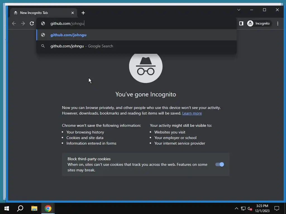Screen dimensions: 286x214
Task: Show hidden system tray icons
Action: (236, 208)
